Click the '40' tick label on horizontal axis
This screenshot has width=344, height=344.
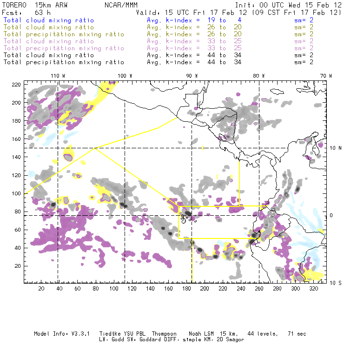tap(60, 289)
